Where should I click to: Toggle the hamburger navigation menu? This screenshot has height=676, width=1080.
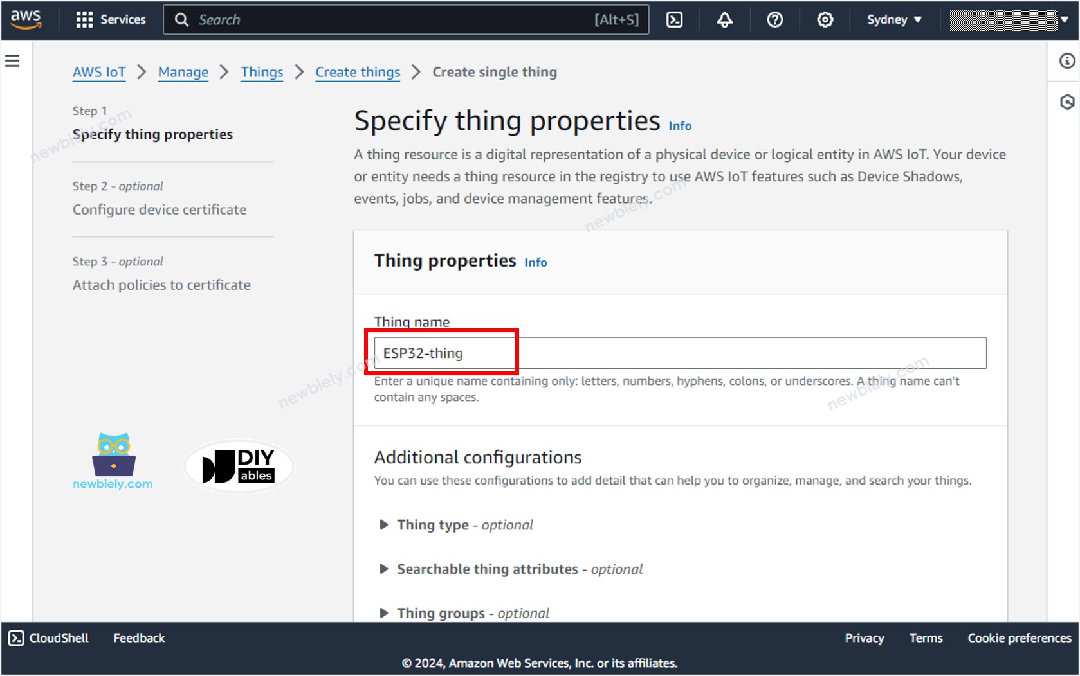pos(12,61)
